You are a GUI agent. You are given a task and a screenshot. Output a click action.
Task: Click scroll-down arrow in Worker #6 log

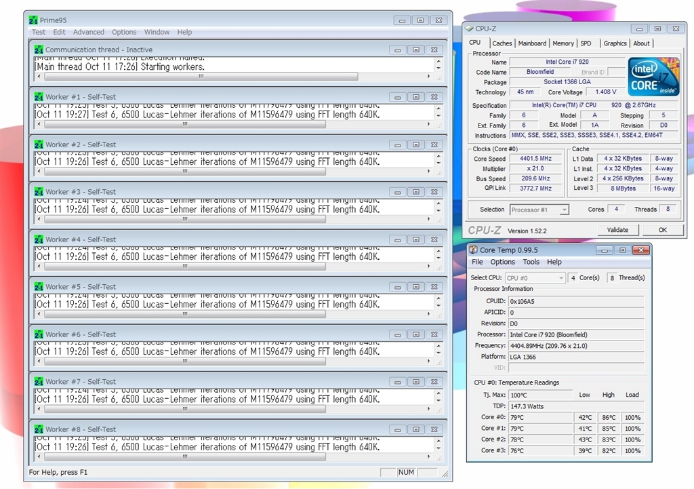[438, 353]
